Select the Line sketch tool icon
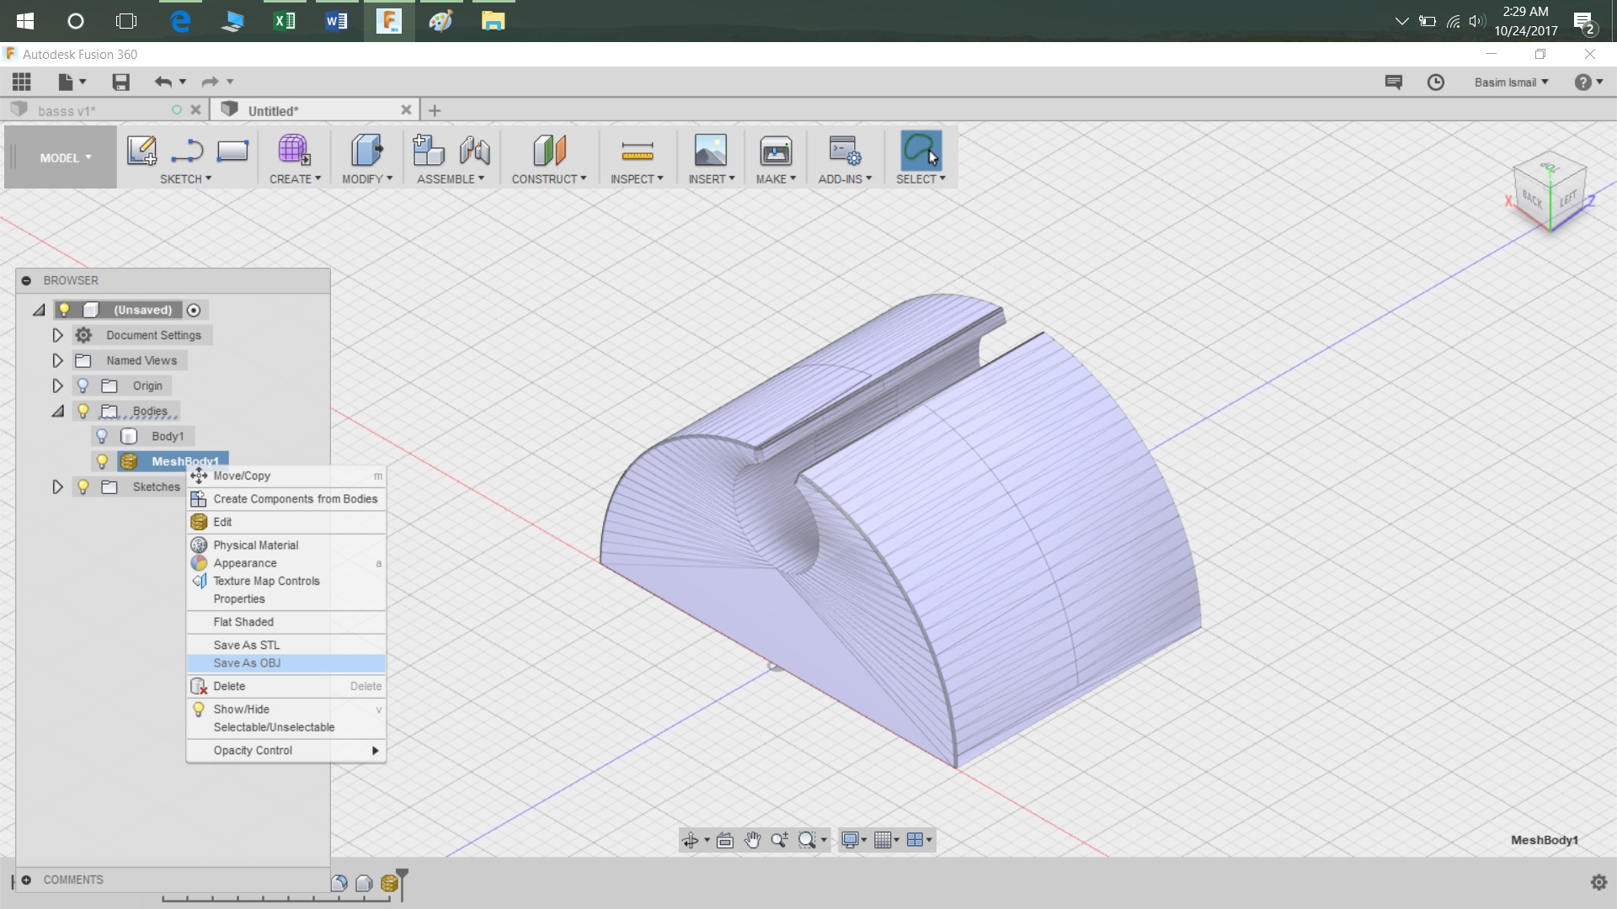The image size is (1617, 909). [187, 151]
